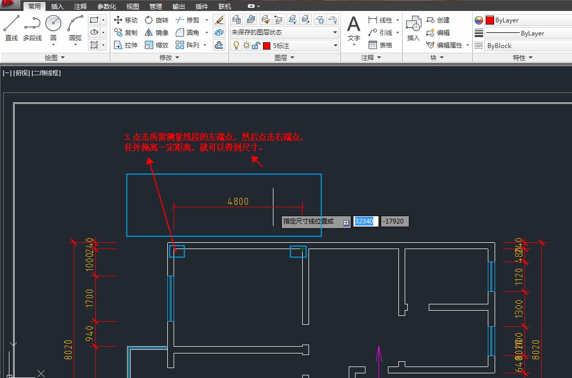Open the ByBlock linetype dropdown
This screenshot has height=378, width=572.
click(x=528, y=46)
